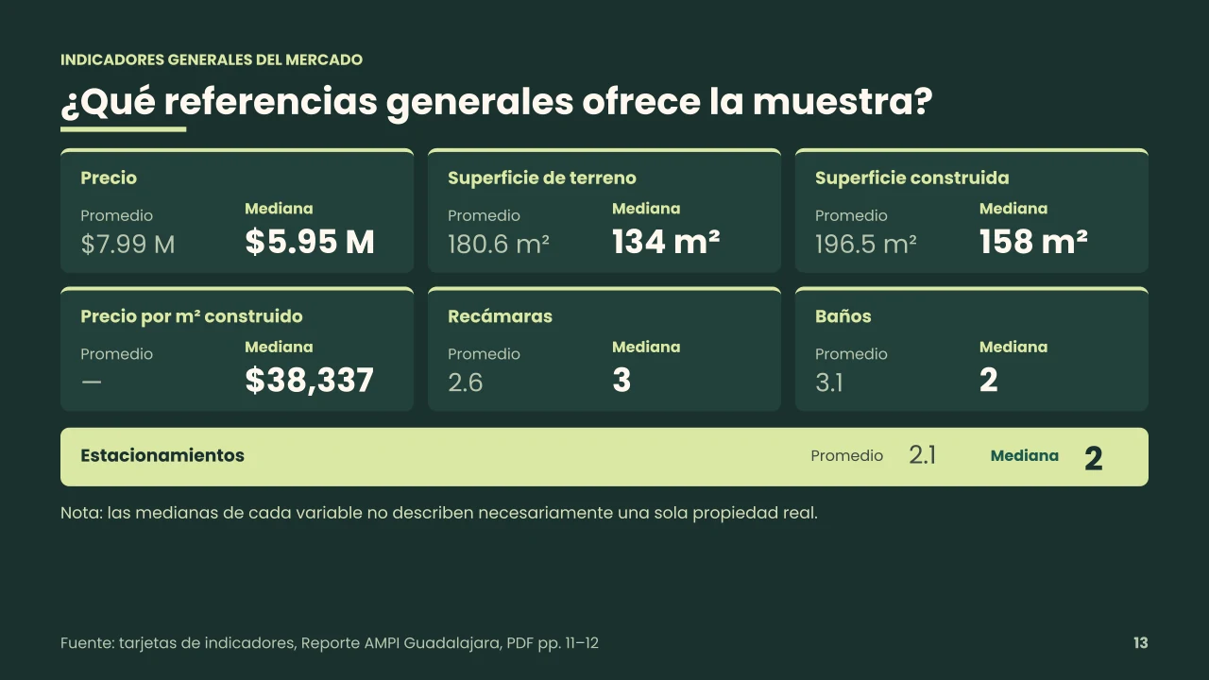The height and width of the screenshot is (680, 1209).
Task: Click the slide title about referencias generales
Action: [497, 101]
